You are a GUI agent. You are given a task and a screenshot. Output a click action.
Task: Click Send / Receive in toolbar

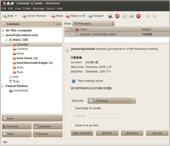(x=34, y=16)
